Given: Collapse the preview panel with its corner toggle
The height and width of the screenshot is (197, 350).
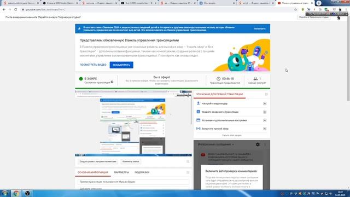Looking at the screenshot, I should 188,161.
